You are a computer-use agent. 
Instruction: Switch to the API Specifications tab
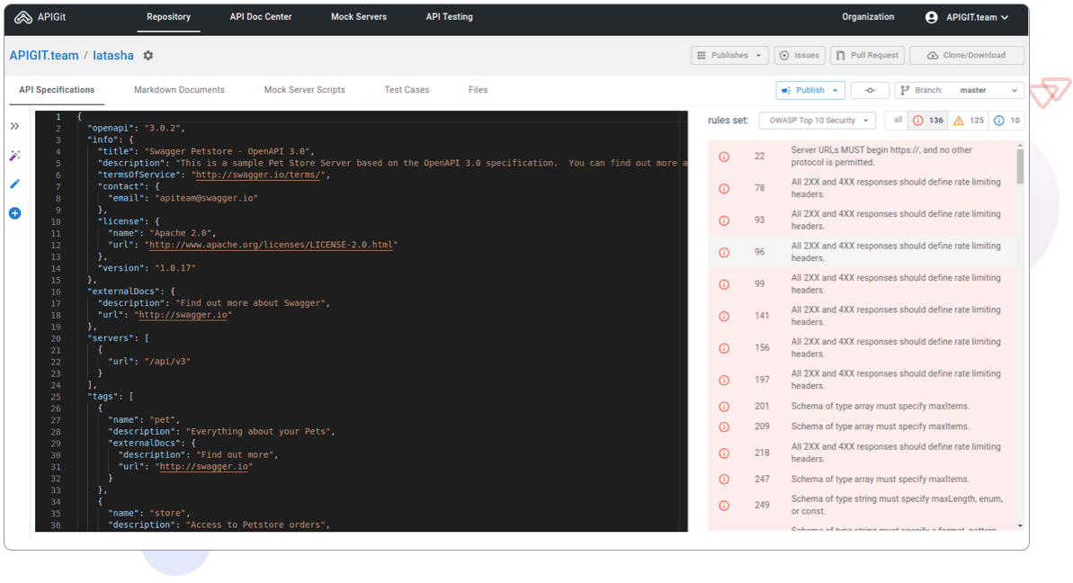[57, 90]
